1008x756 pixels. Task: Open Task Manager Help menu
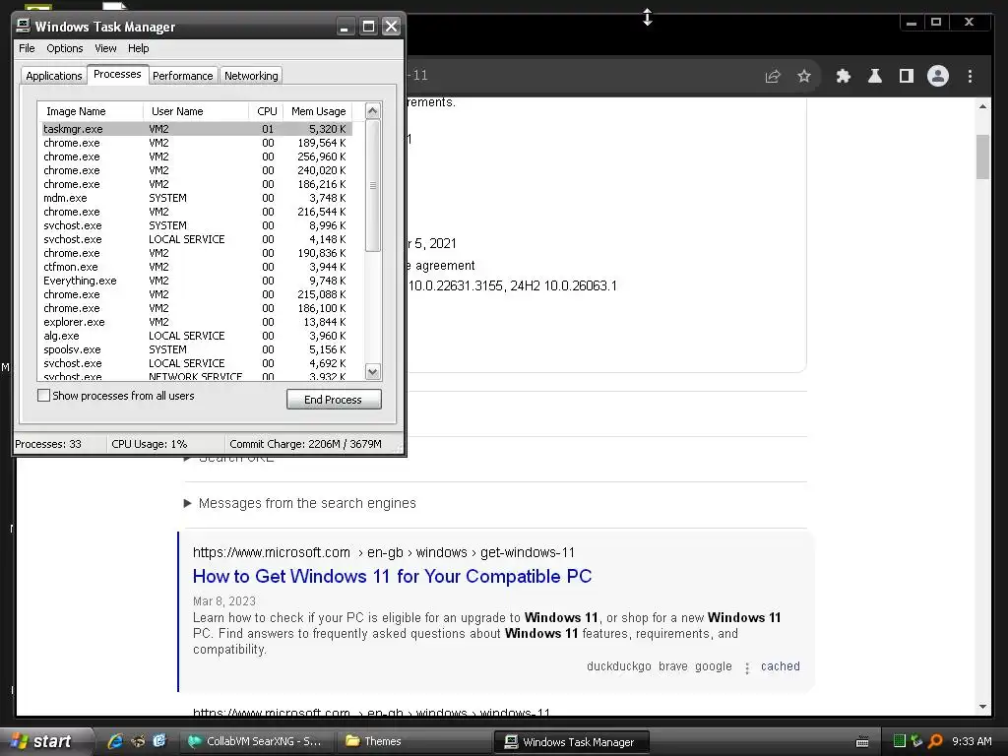coord(138,48)
